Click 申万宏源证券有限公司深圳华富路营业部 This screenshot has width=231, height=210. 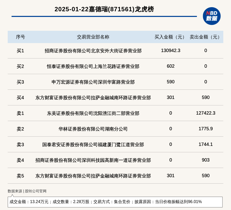click(x=93, y=82)
